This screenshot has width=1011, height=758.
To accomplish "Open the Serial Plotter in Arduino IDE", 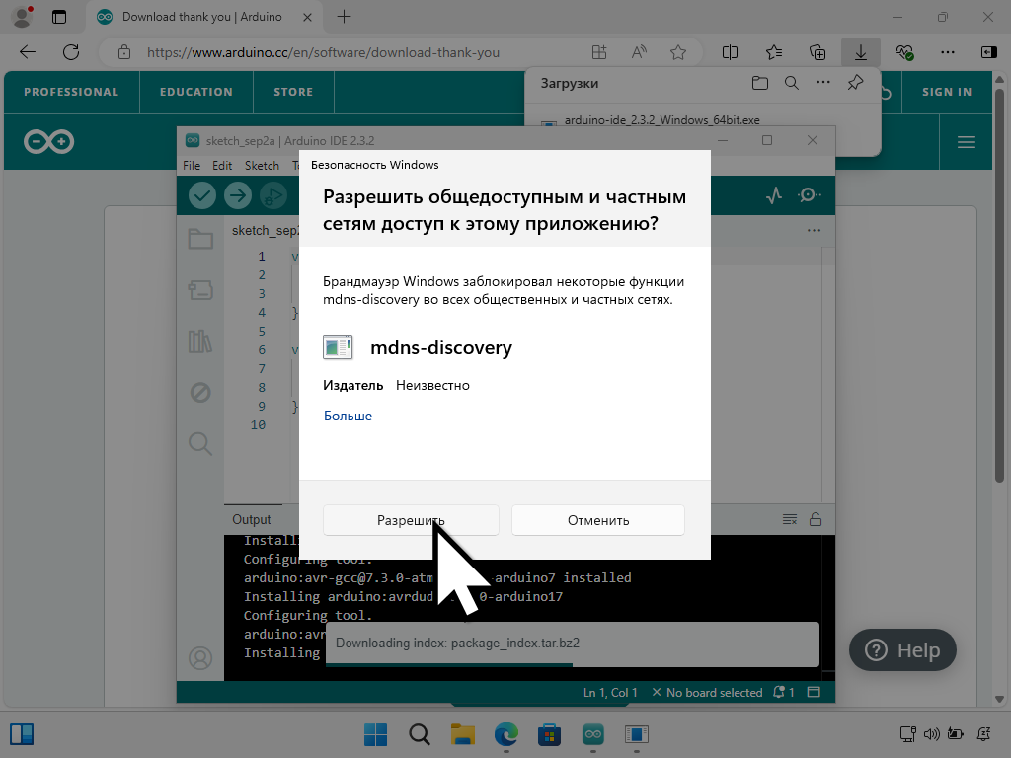I will coord(774,194).
